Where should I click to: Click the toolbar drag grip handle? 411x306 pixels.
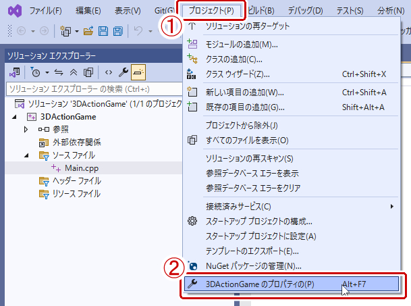(10, 31)
